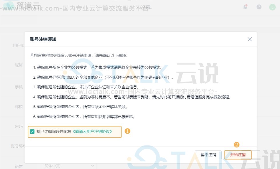This screenshot has width=280, height=169.
Task: Click the intro line 若您有意向提交简道云账号注销申请
Action: [x=79, y=56]
